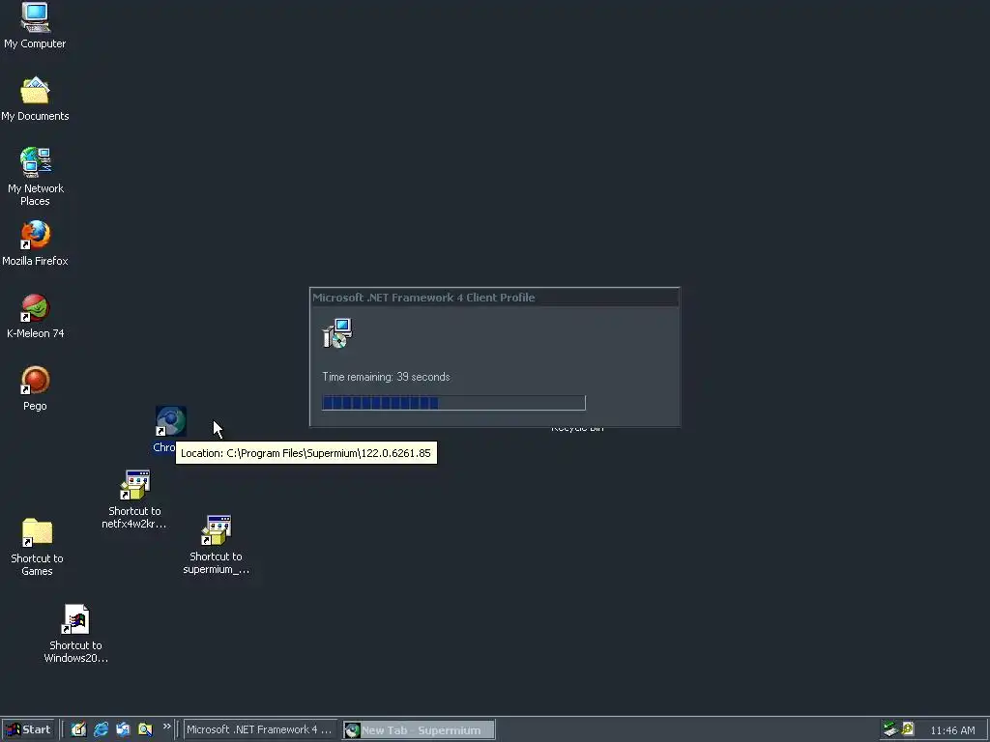The width and height of the screenshot is (990, 742).
Task: Select My Network Places icon
Action: pyautogui.click(x=35, y=162)
